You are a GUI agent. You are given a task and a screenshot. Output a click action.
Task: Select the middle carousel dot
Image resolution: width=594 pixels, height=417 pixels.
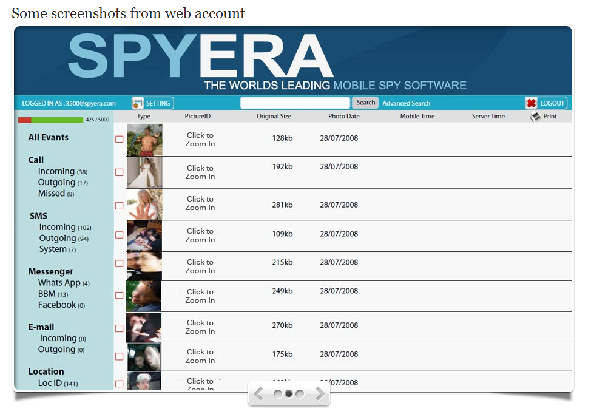pos(289,395)
